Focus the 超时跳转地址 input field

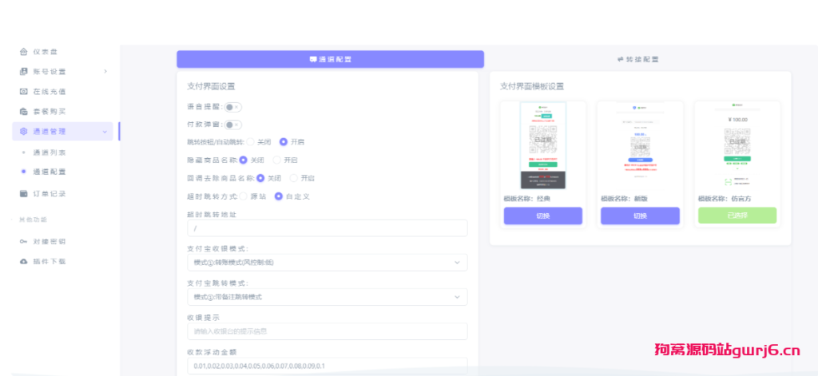327,228
